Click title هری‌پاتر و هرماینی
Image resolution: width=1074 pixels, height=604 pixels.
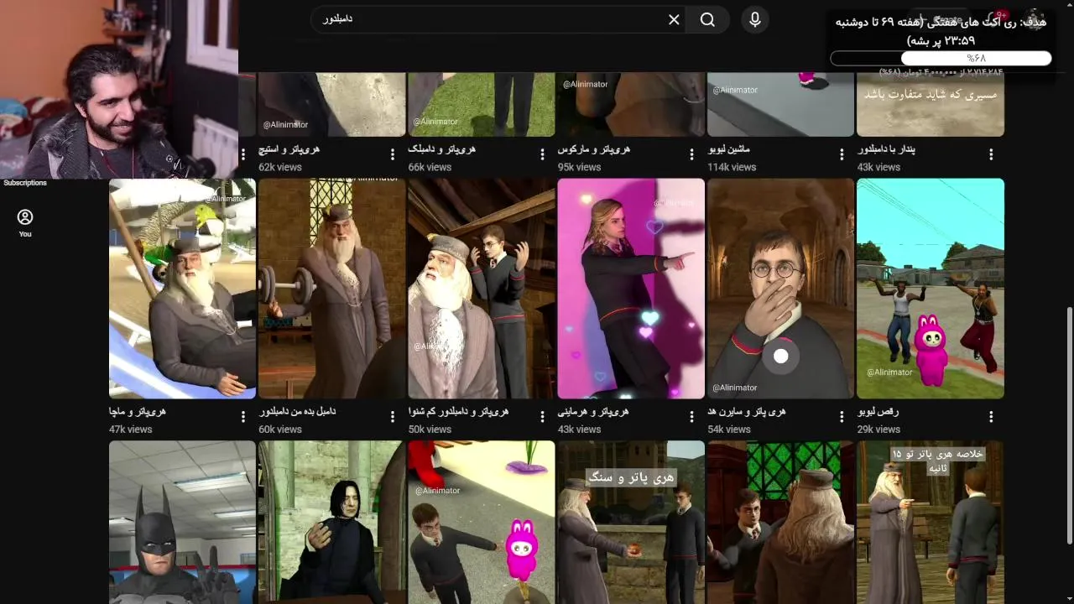[x=592, y=412]
